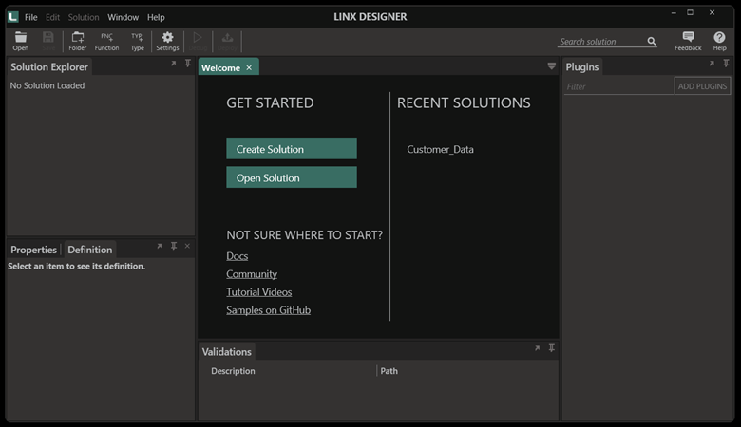Screen dimensions: 741x427
Task: Open the Tutorial Videos link
Action: click(x=259, y=291)
